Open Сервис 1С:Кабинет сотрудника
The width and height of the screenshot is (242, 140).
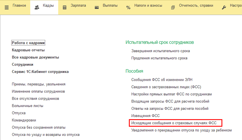(x=40, y=72)
